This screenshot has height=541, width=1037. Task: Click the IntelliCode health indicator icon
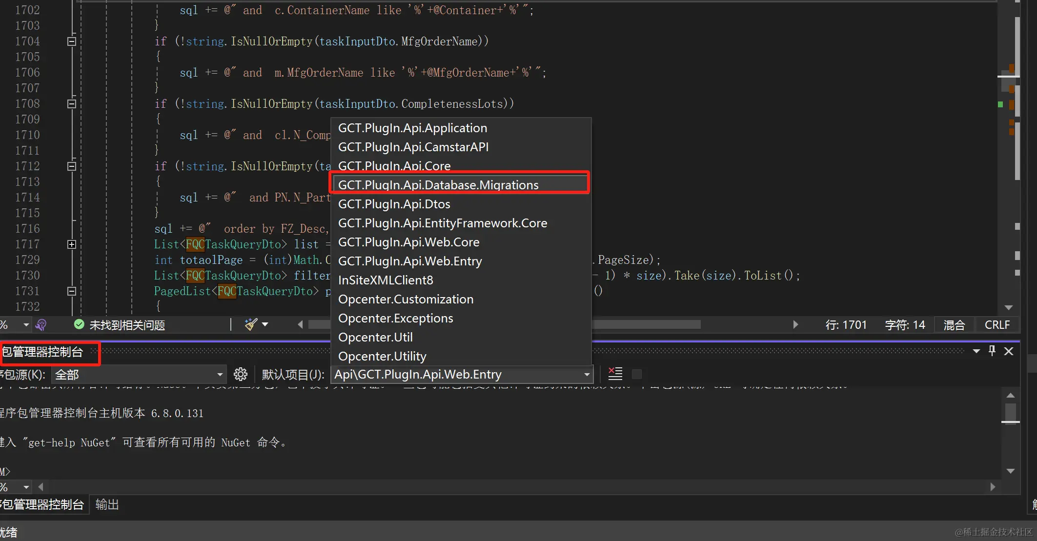coord(41,324)
